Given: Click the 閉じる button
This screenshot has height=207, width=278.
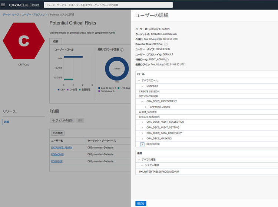Looking at the screenshot, I should click(141, 203).
